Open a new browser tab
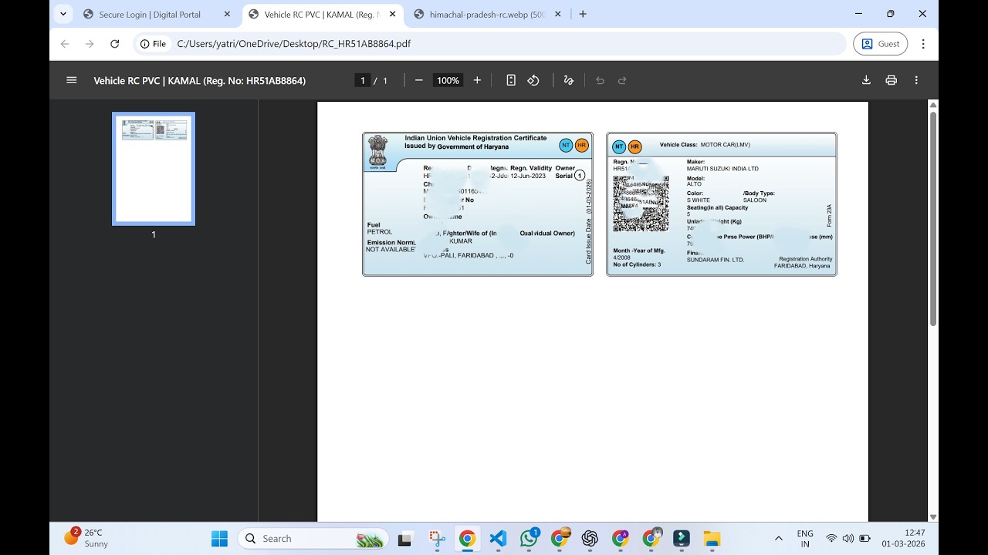 pyautogui.click(x=583, y=14)
